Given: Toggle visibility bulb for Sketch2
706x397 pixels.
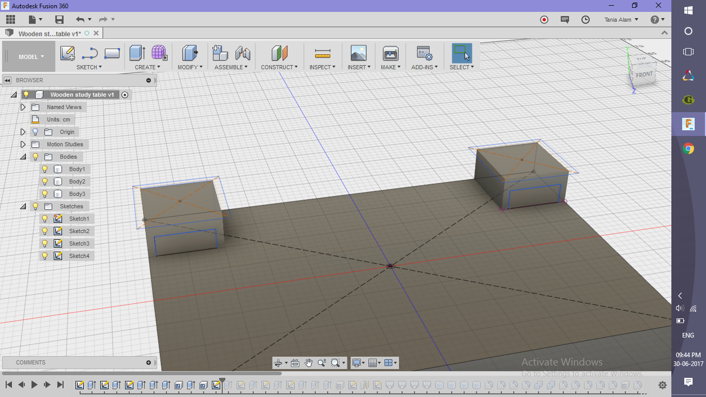Looking at the screenshot, I should 45,231.
